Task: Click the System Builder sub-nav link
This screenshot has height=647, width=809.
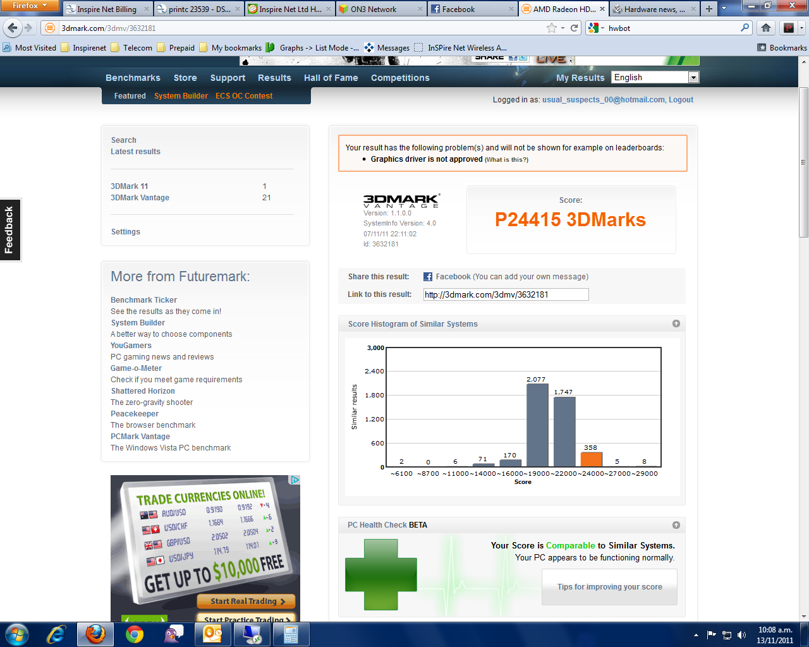Action: [181, 96]
